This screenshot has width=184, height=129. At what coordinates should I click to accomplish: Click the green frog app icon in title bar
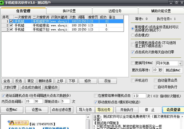[x=2, y=2]
